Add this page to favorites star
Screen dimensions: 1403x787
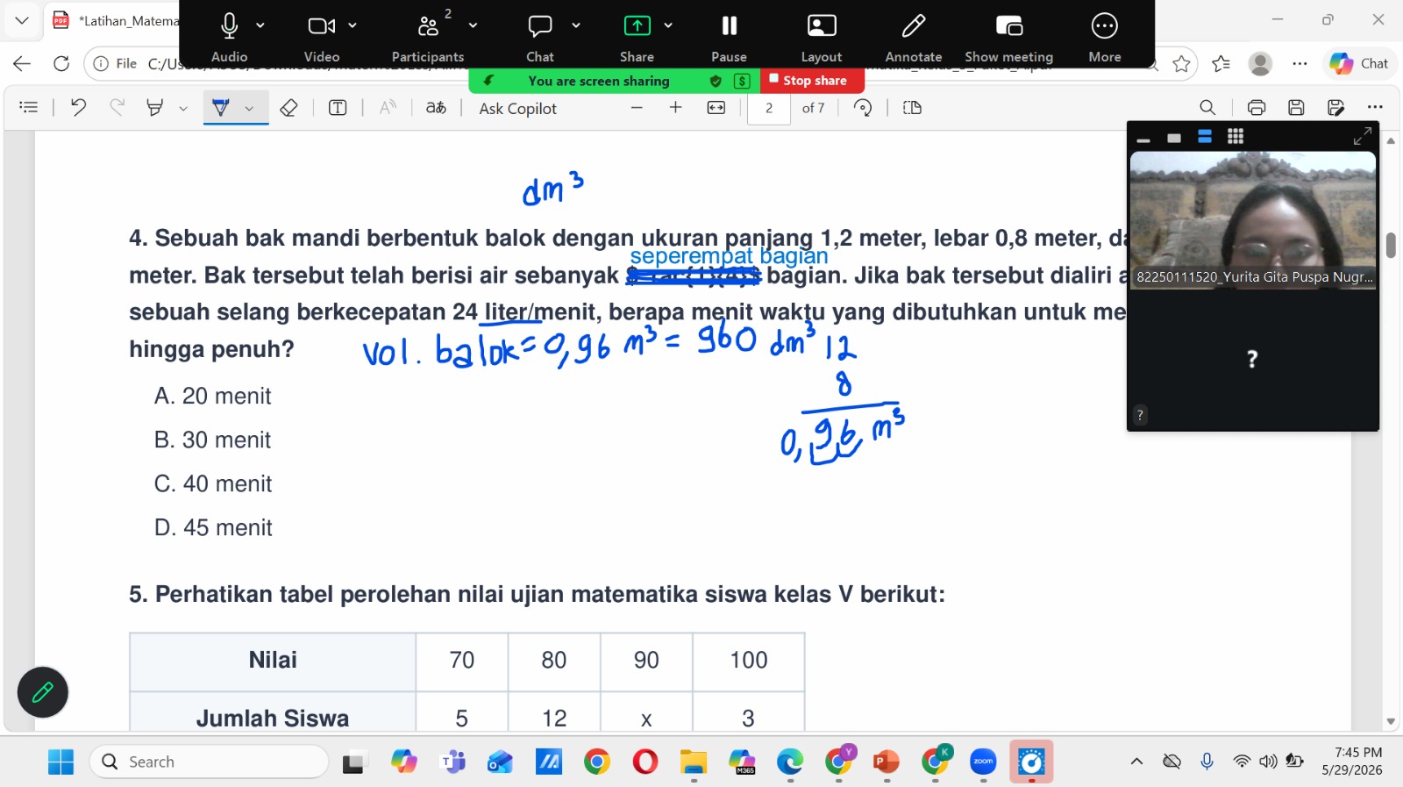pos(1181,63)
